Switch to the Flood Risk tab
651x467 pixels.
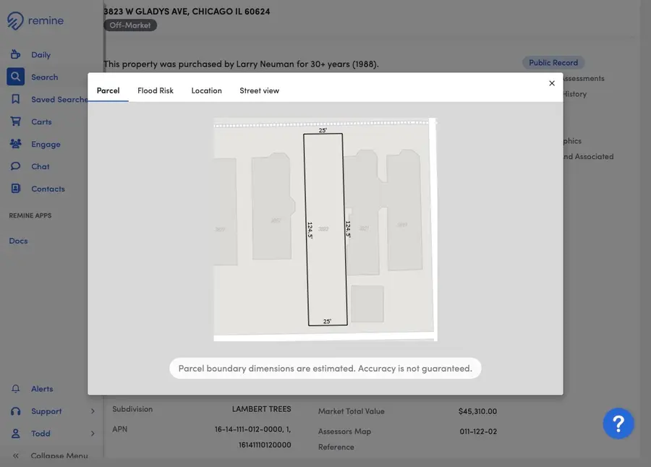coord(156,90)
